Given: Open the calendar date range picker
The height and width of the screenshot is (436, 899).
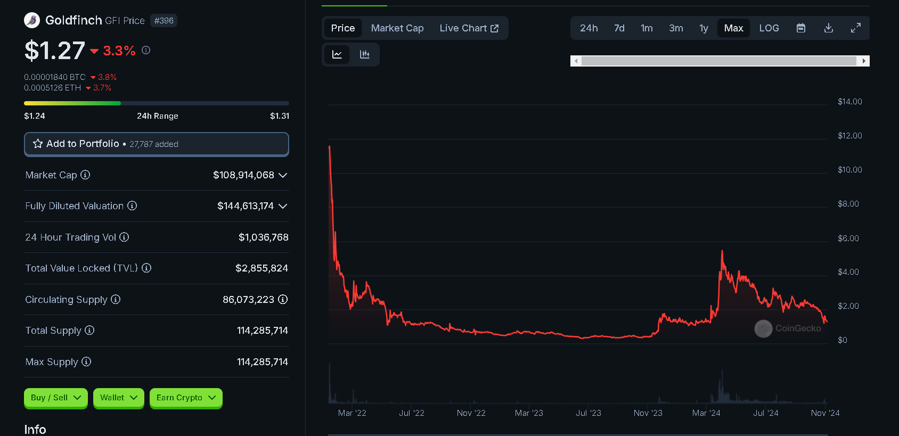Looking at the screenshot, I should point(800,28).
